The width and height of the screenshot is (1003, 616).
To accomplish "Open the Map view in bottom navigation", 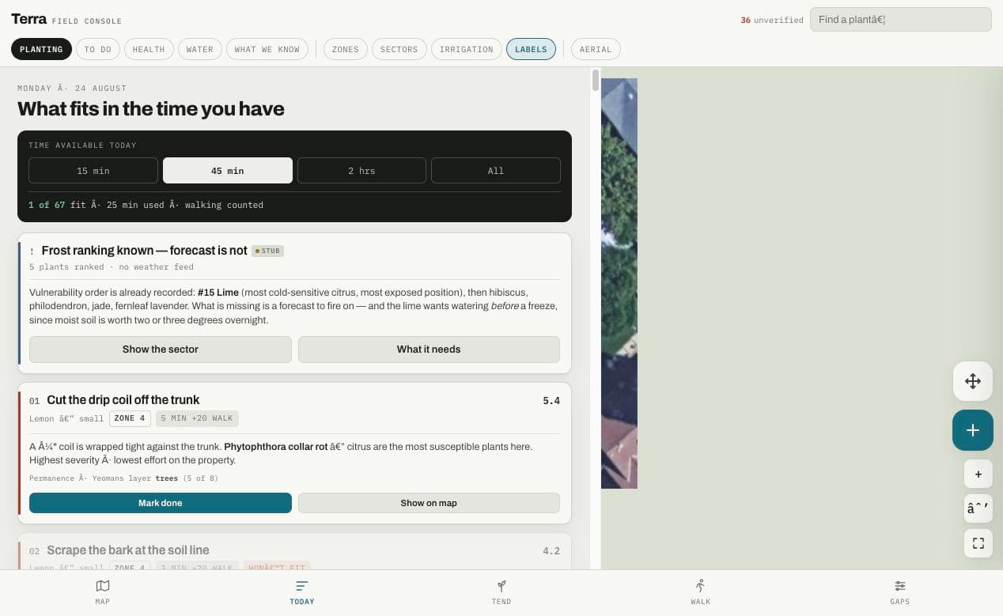I will pos(102,592).
